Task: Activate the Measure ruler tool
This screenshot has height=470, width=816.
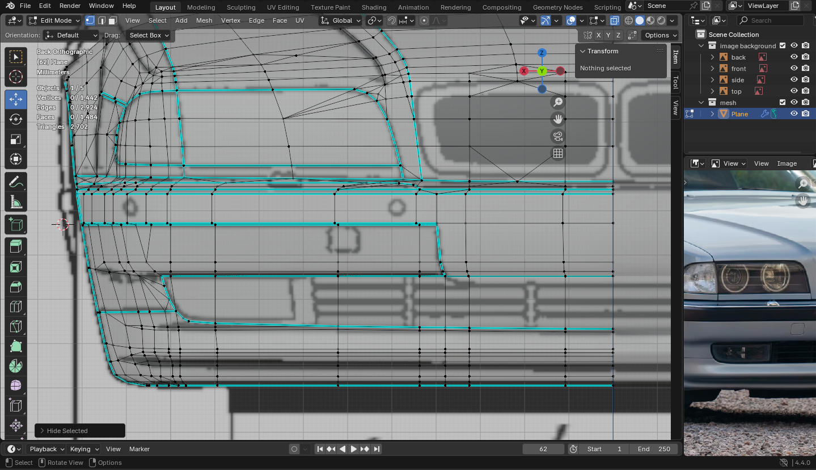Action: click(x=16, y=202)
